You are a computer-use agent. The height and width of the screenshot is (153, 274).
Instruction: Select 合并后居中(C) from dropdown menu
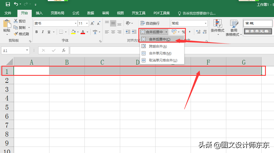pos(162,39)
